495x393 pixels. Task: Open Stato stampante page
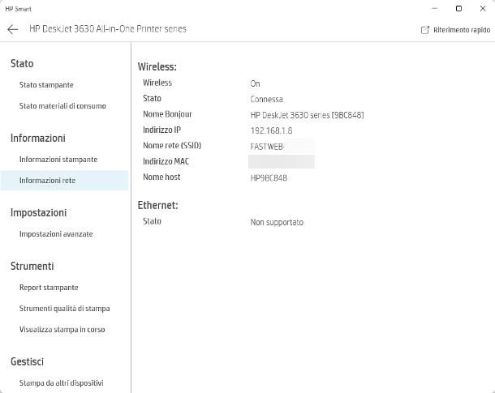coord(46,85)
